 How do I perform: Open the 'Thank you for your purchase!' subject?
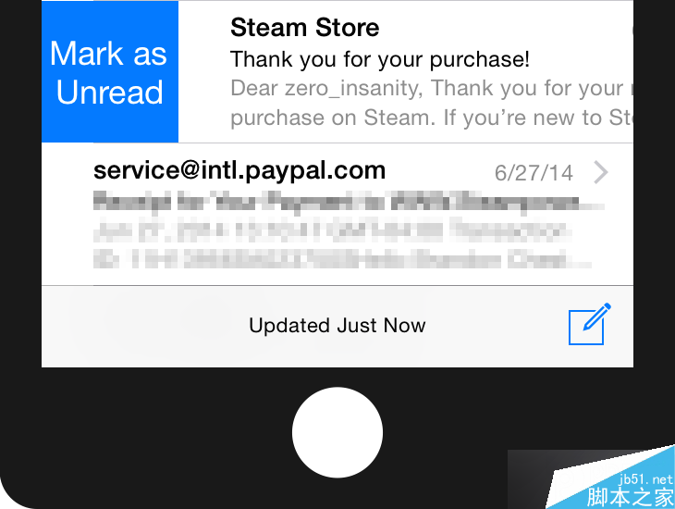coord(380,59)
